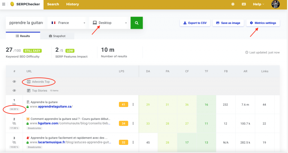Open the hamburger menu

(4, 4)
